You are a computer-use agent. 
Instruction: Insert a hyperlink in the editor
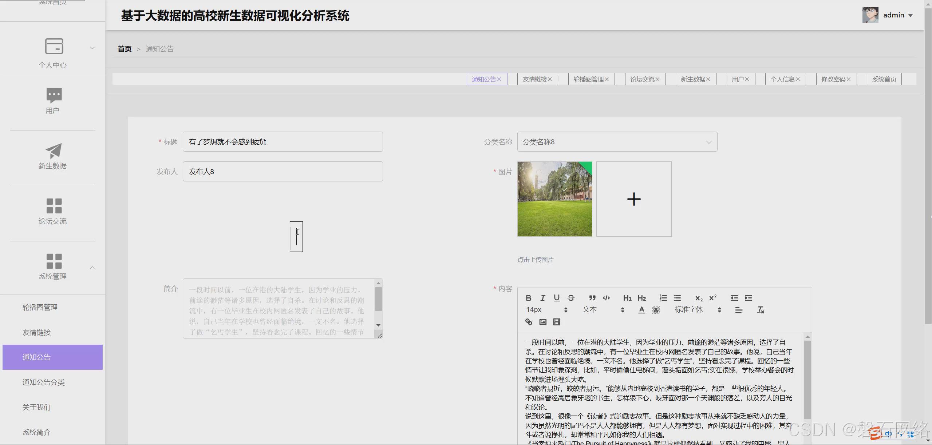click(529, 322)
